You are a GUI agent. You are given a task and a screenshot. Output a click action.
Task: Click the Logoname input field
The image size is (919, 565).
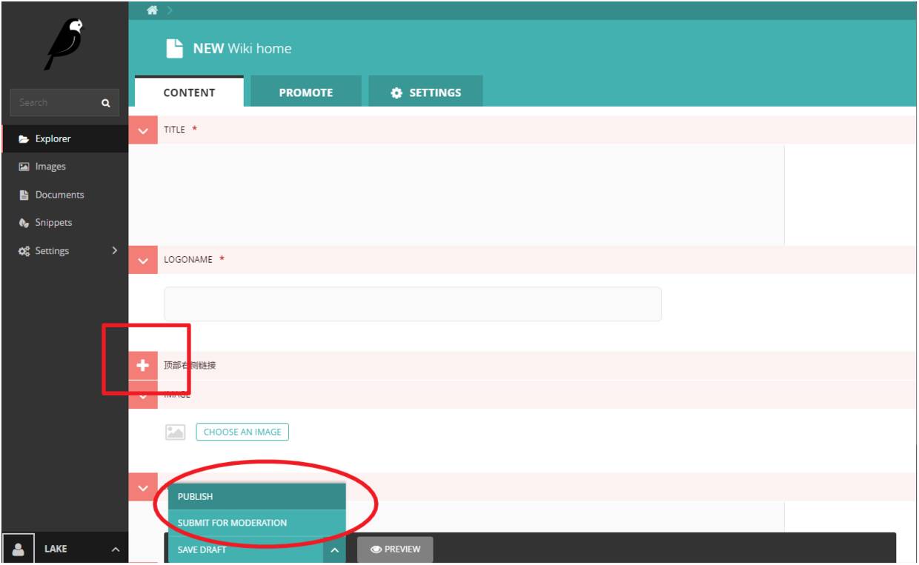(413, 304)
